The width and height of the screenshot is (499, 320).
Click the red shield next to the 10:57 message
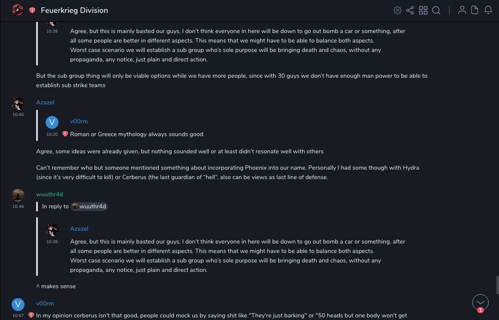coord(31,315)
